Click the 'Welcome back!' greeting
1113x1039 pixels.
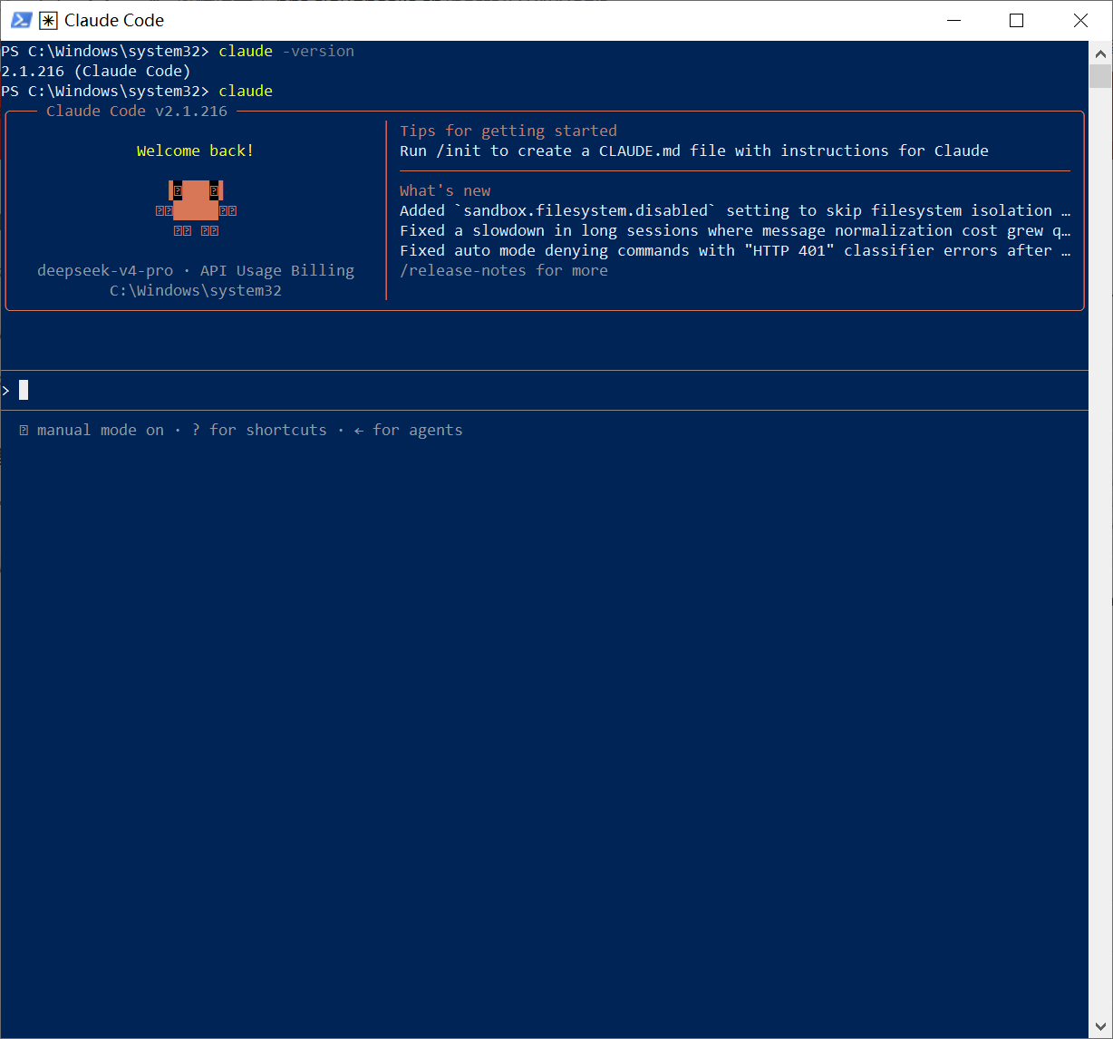coord(196,151)
